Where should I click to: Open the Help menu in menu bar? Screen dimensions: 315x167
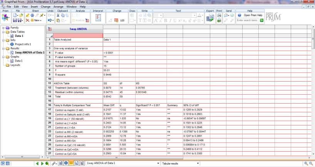82,7
